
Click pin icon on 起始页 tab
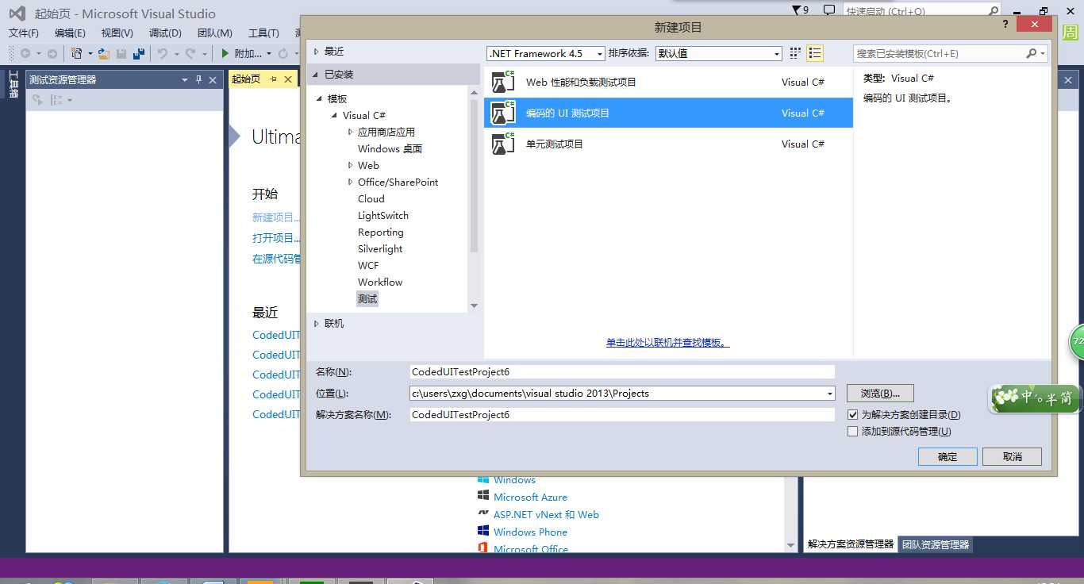click(x=274, y=79)
